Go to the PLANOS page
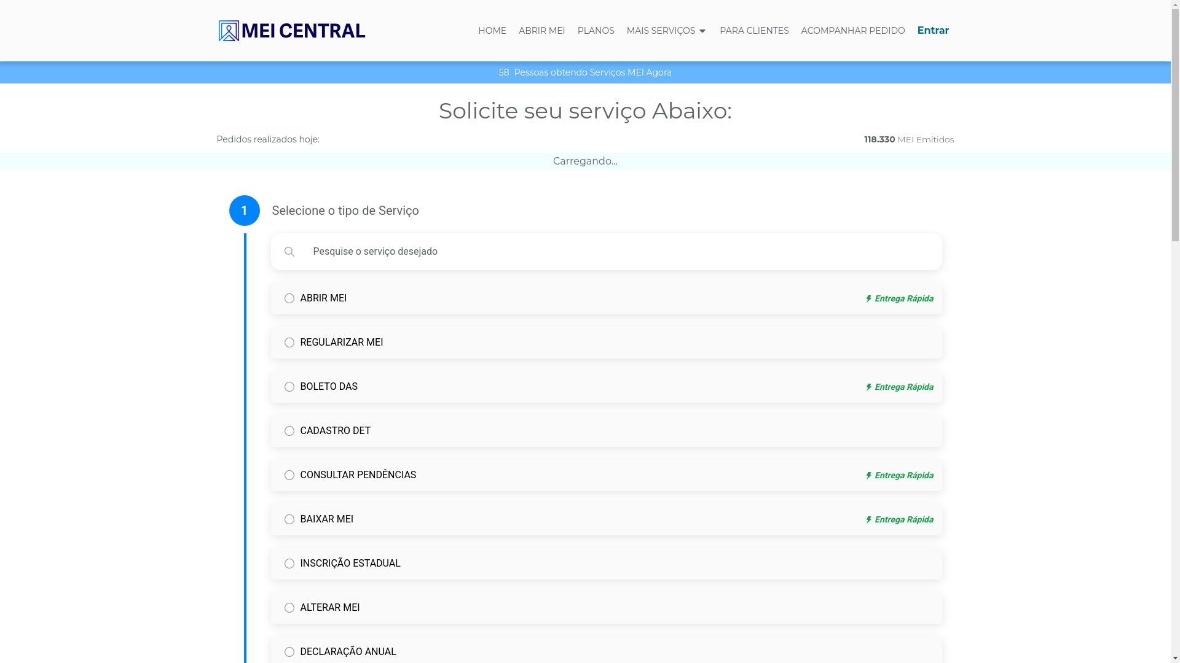 [596, 31]
